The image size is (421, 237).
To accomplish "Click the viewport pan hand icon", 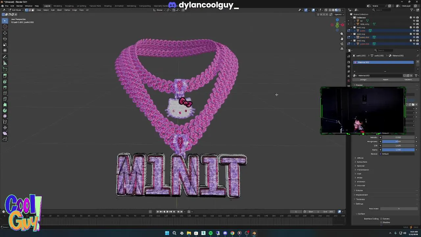I will [x=342, y=39].
